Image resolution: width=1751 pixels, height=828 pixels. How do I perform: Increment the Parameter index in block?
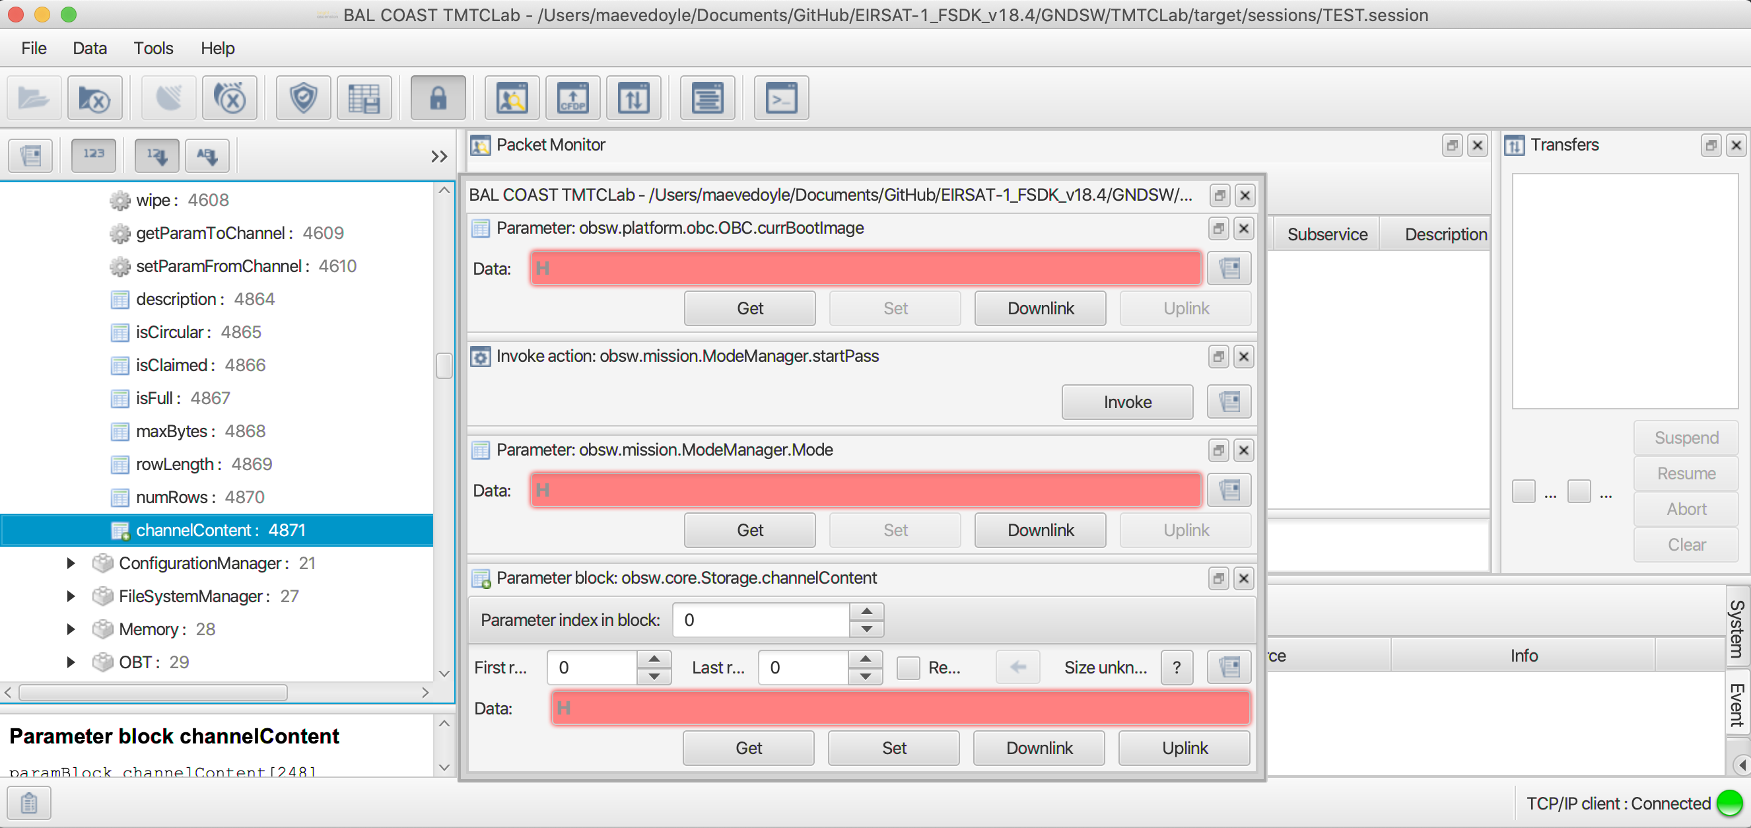(867, 612)
